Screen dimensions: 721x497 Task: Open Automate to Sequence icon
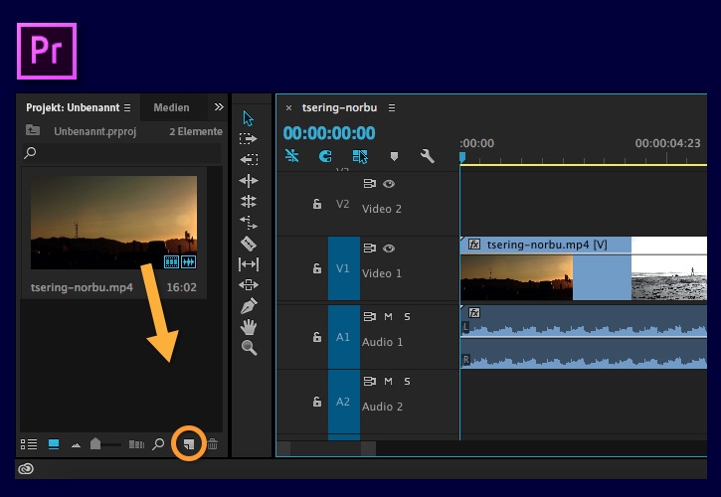point(136,444)
